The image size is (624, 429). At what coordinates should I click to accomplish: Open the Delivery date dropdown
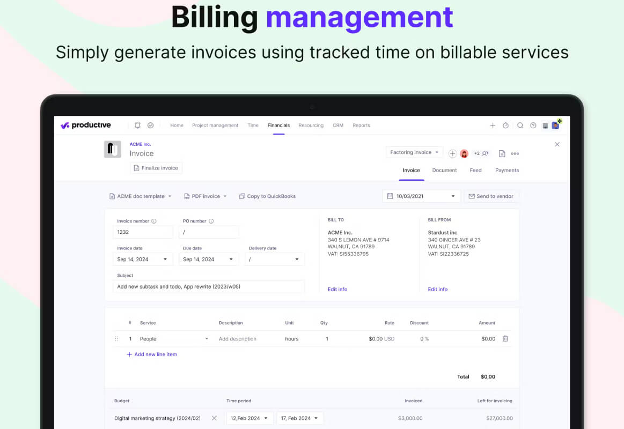click(275, 259)
